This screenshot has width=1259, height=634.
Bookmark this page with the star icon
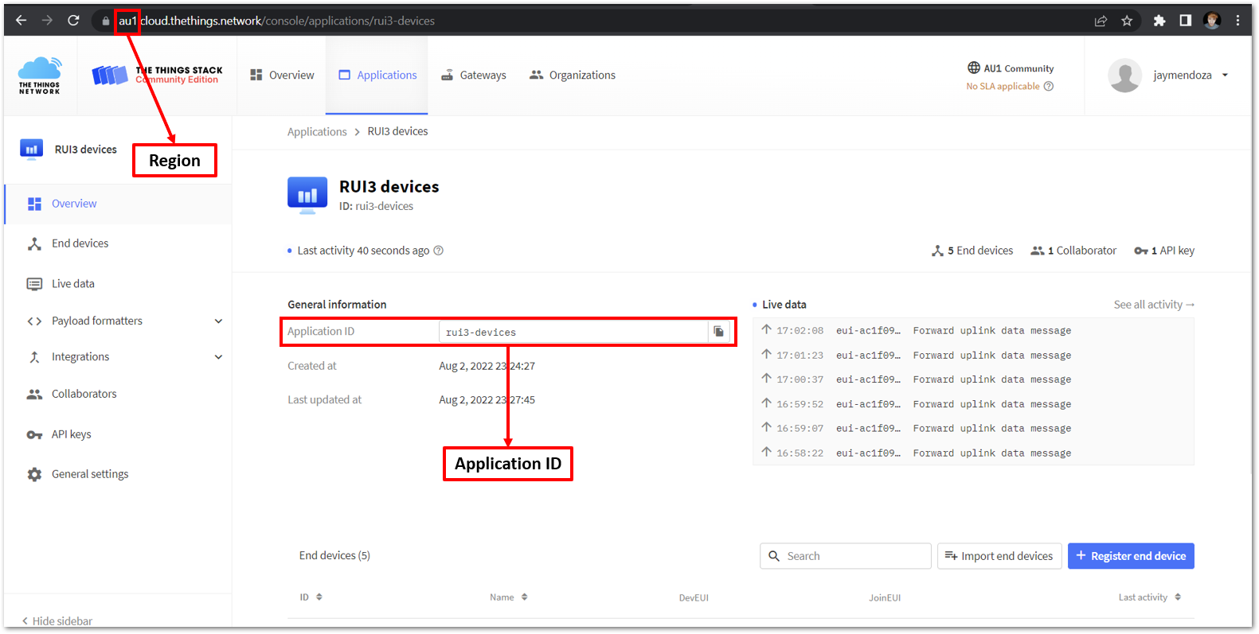(1127, 21)
